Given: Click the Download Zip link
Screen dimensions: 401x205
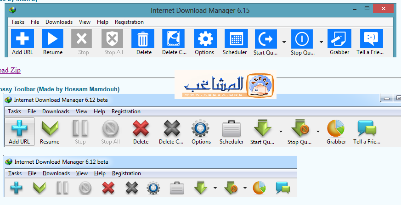Looking at the screenshot, I should point(10,70).
